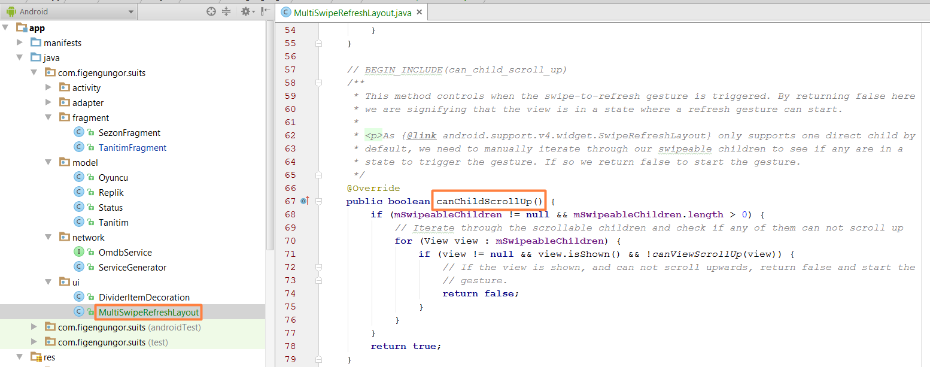Image resolution: width=930 pixels, height=367 pixels.
Task: Toggle fold marker at line 79
Action: (318, 359)
